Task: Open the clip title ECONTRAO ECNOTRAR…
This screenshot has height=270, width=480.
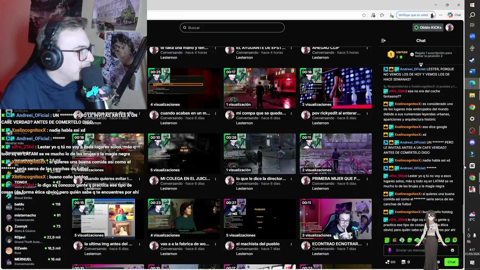Action: pyautogui.click(x=337, y=244)
